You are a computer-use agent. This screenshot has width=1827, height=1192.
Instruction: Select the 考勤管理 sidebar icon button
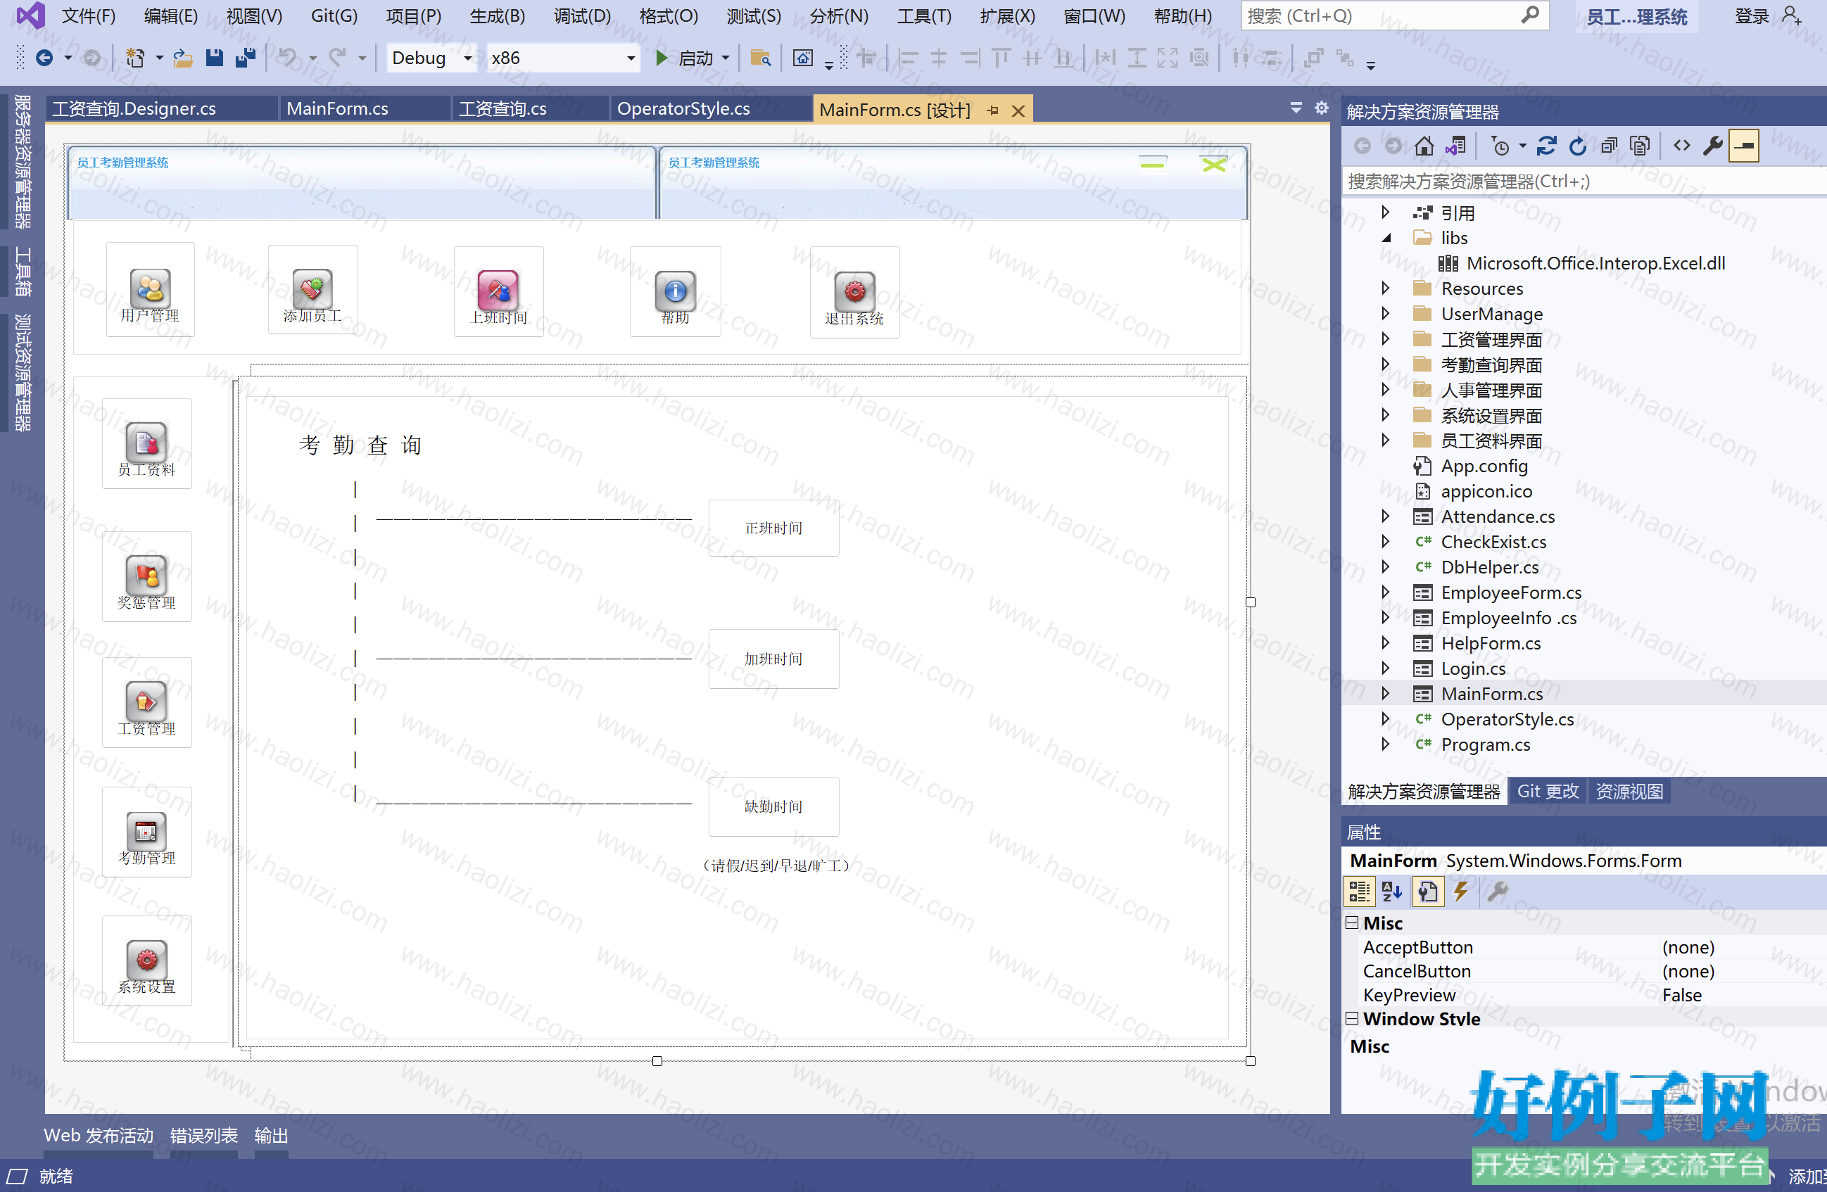click(146, 832)
